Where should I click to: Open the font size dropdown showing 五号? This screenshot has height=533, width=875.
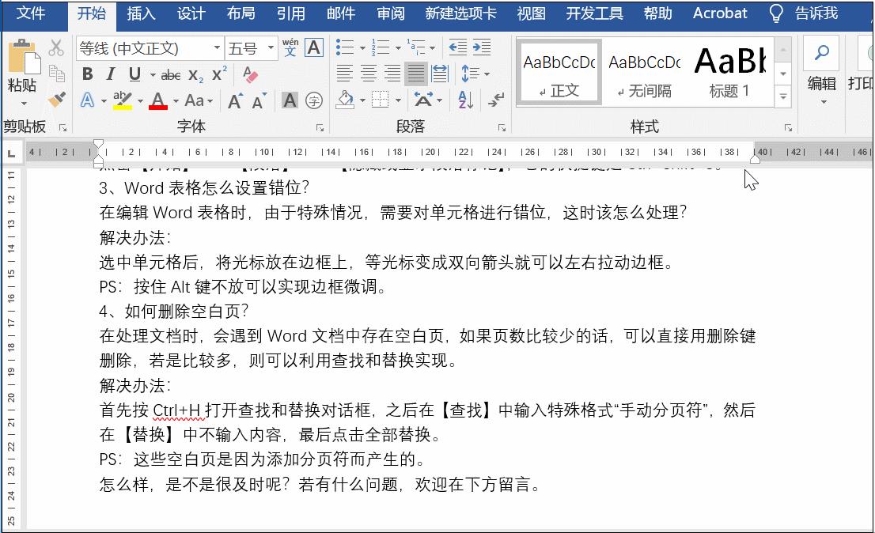click(x=269, y=47)
